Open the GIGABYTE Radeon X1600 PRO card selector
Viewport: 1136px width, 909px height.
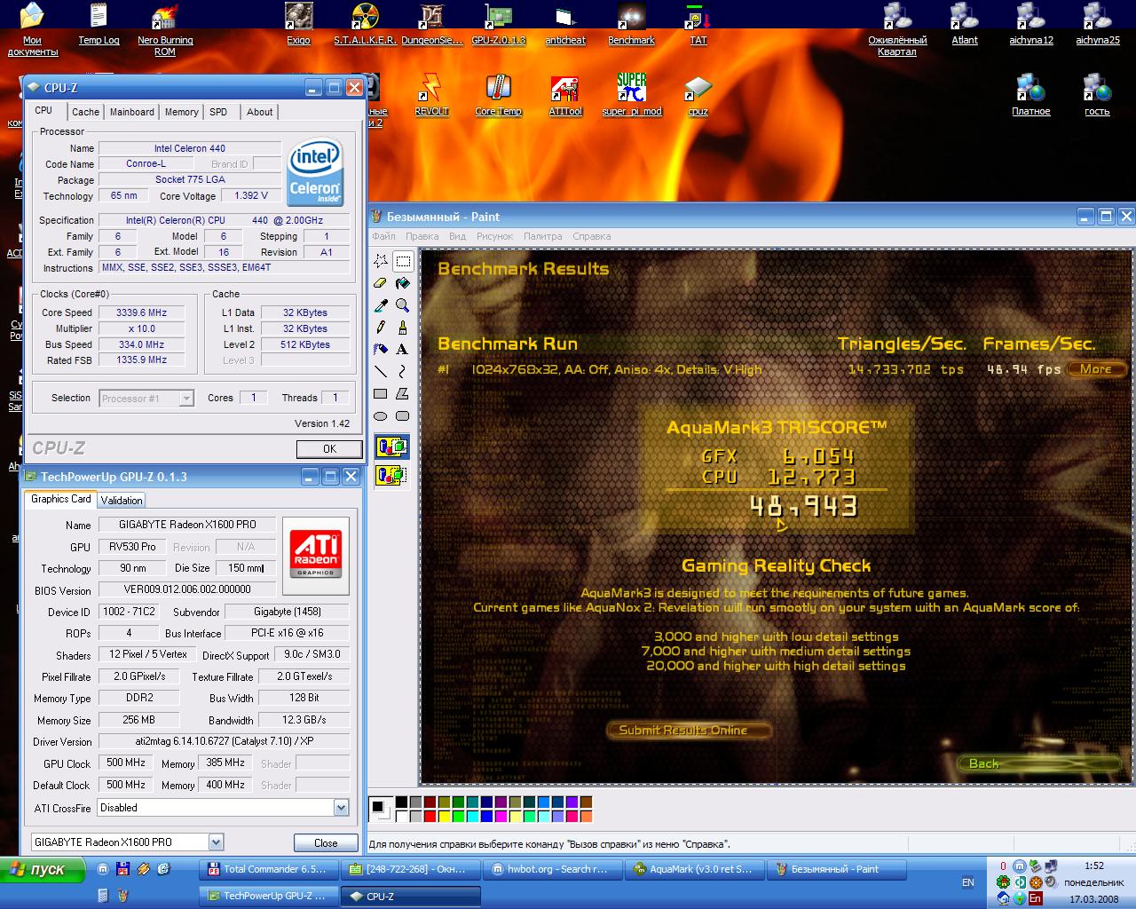[x=216, y=842]
